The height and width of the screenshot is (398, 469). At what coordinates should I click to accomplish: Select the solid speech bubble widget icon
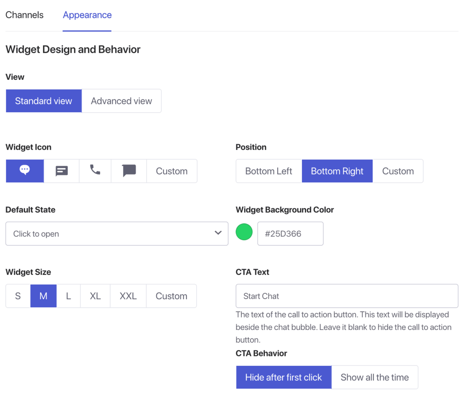(x=129, y=171)
